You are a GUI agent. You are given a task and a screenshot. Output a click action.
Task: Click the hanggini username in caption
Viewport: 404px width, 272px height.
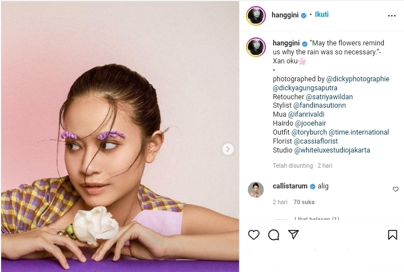[x=286, y=43]
